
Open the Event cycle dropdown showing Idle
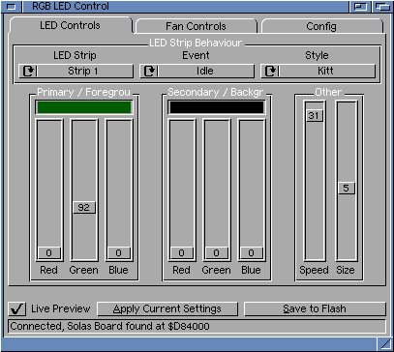[197, 71]
